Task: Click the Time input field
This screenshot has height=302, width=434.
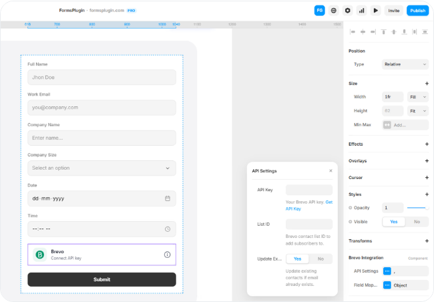Action: (102, 229)
